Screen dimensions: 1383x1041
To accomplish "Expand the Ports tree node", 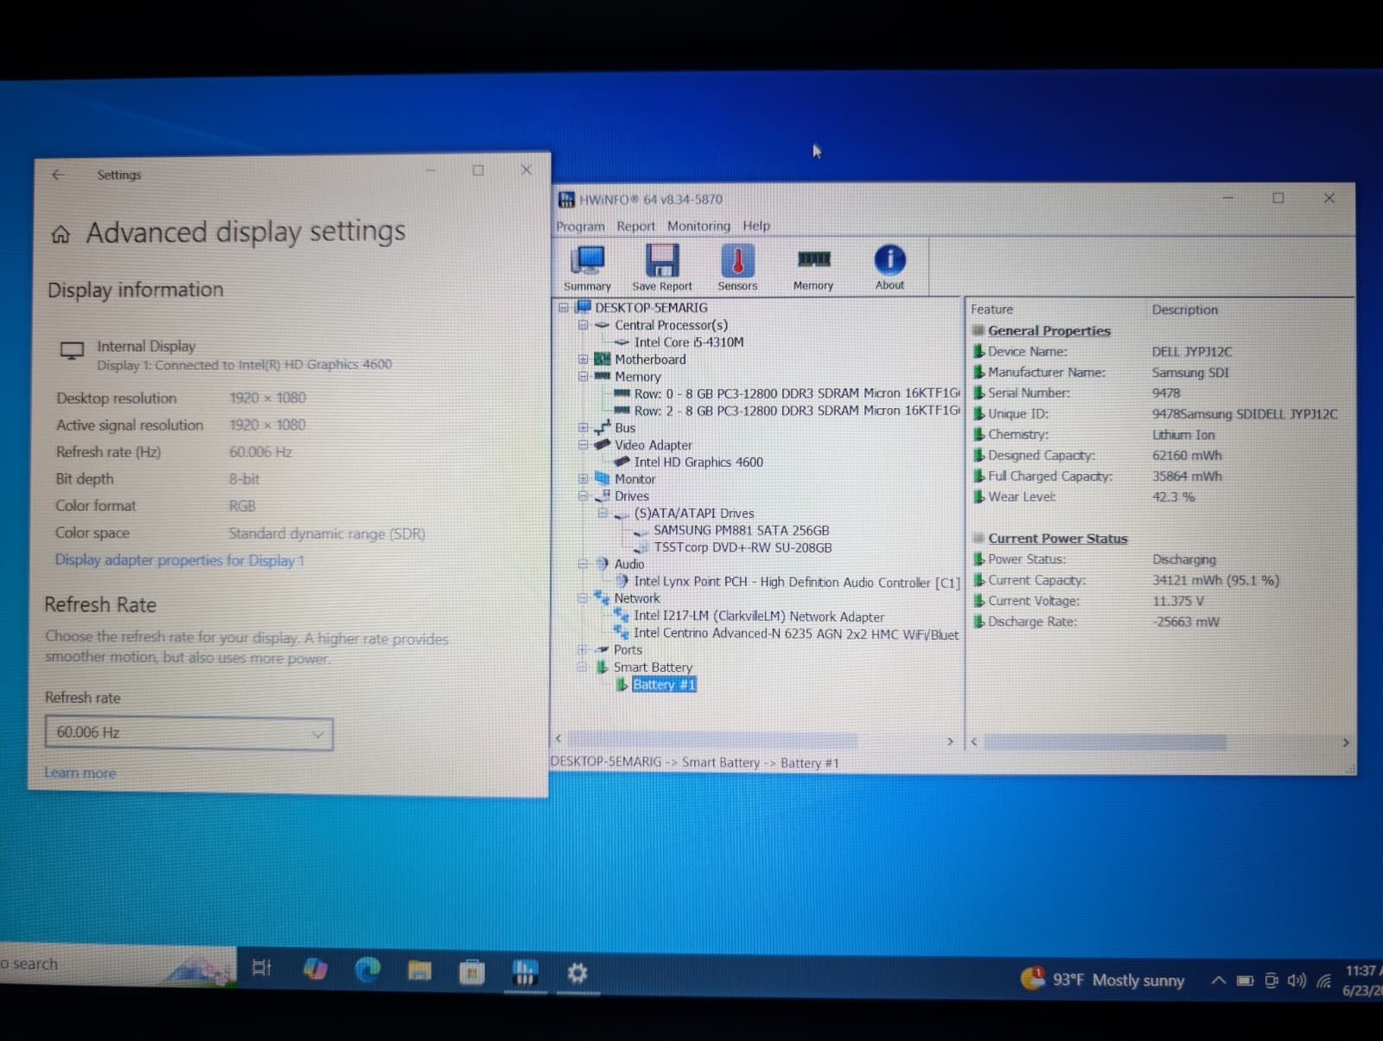I will [x=583, y=649].
